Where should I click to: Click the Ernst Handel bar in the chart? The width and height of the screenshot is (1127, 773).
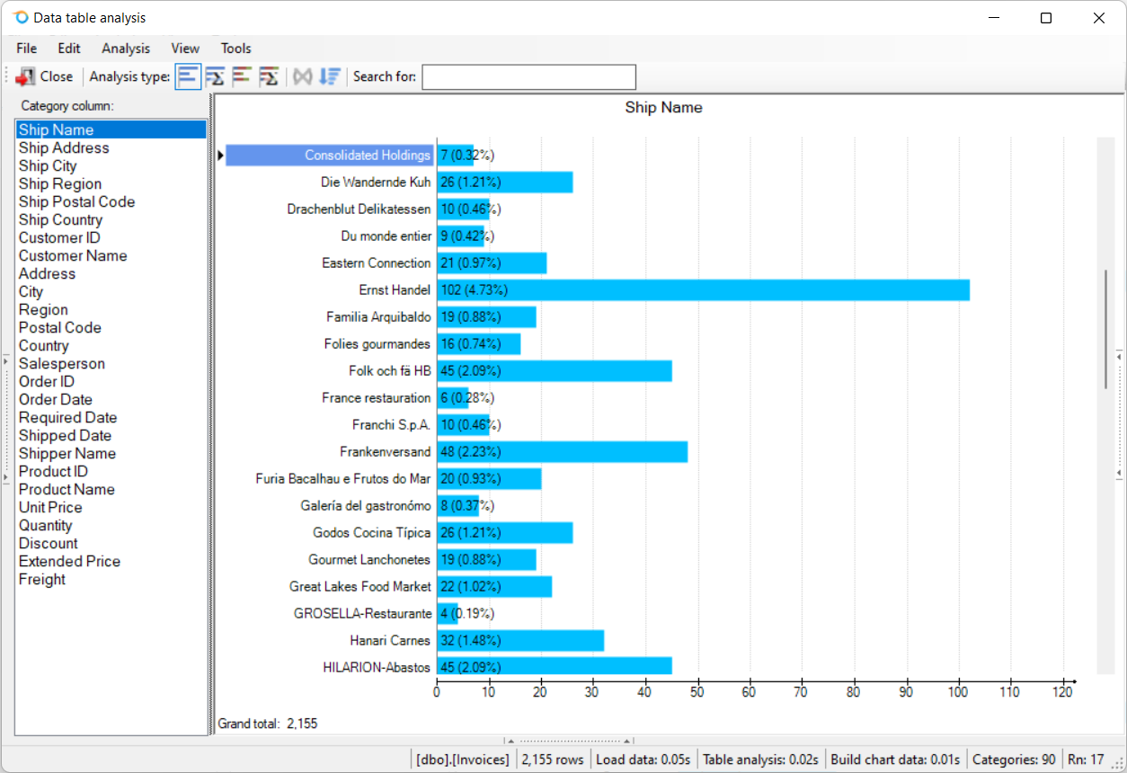[x=703, y=290]
